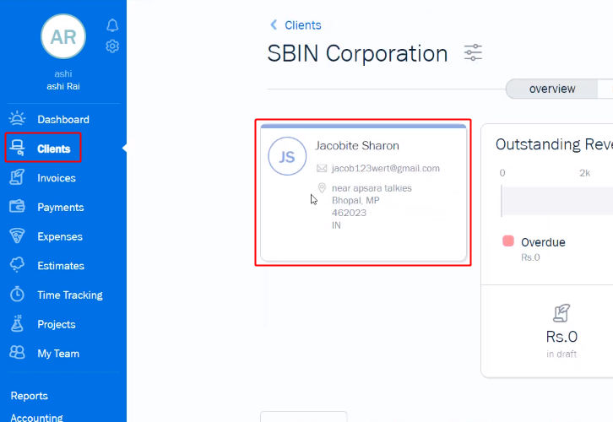Click the AR profile avatar
This screenshot has height=422, width=613.
[63, 37]
